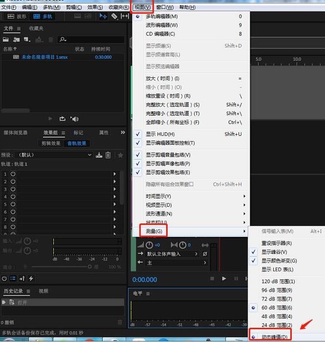The width and height of the screenshot is (325, 342).
Task: Expand effect slot 5 arrow
Action: point(115,204)
